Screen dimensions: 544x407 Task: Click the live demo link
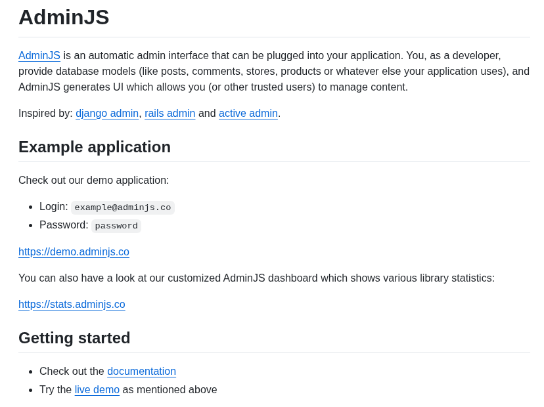point(97,390)
